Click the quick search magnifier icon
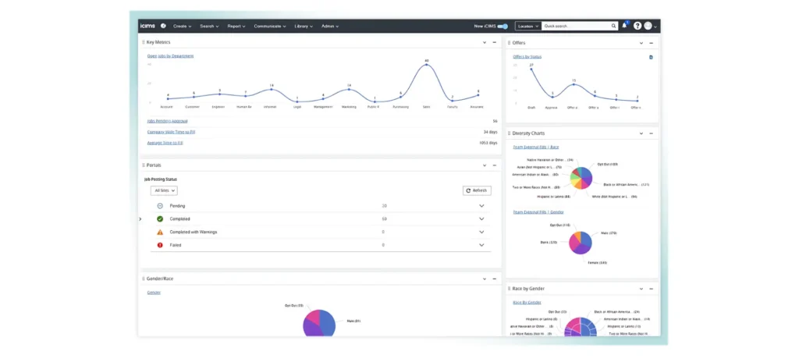Image resolution: width=799 pixels, height=362 pixels. (612, 26)
